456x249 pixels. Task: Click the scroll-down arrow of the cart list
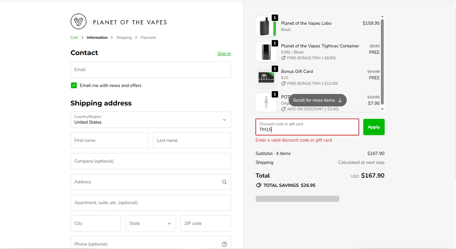382,109
